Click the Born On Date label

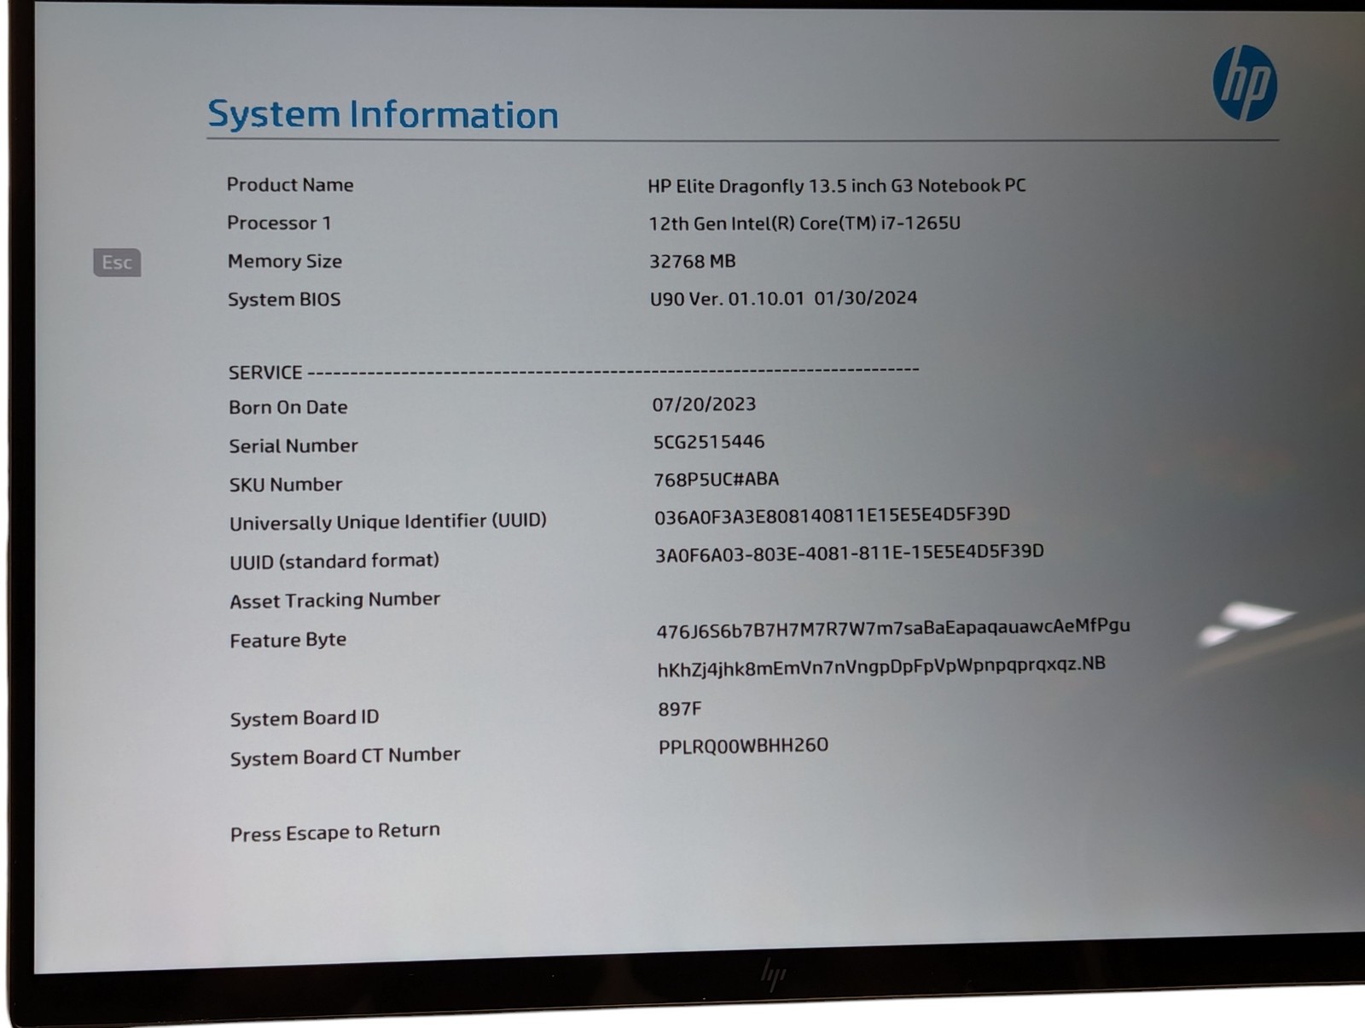288,407
